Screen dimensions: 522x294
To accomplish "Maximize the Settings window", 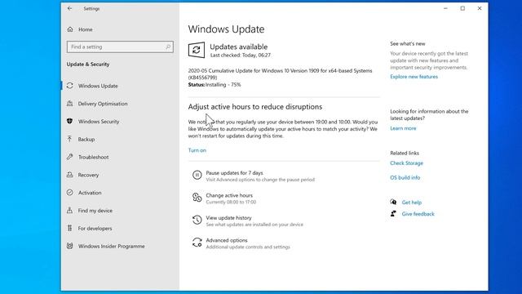I will (x=462, y=9).
